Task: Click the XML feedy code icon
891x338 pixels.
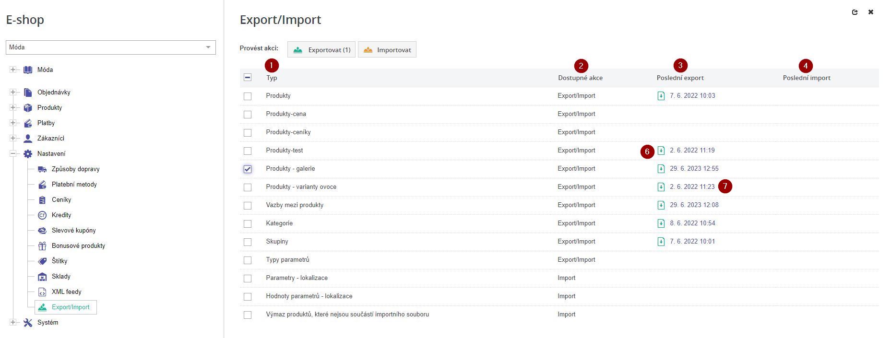Action: tap(42, 292)
